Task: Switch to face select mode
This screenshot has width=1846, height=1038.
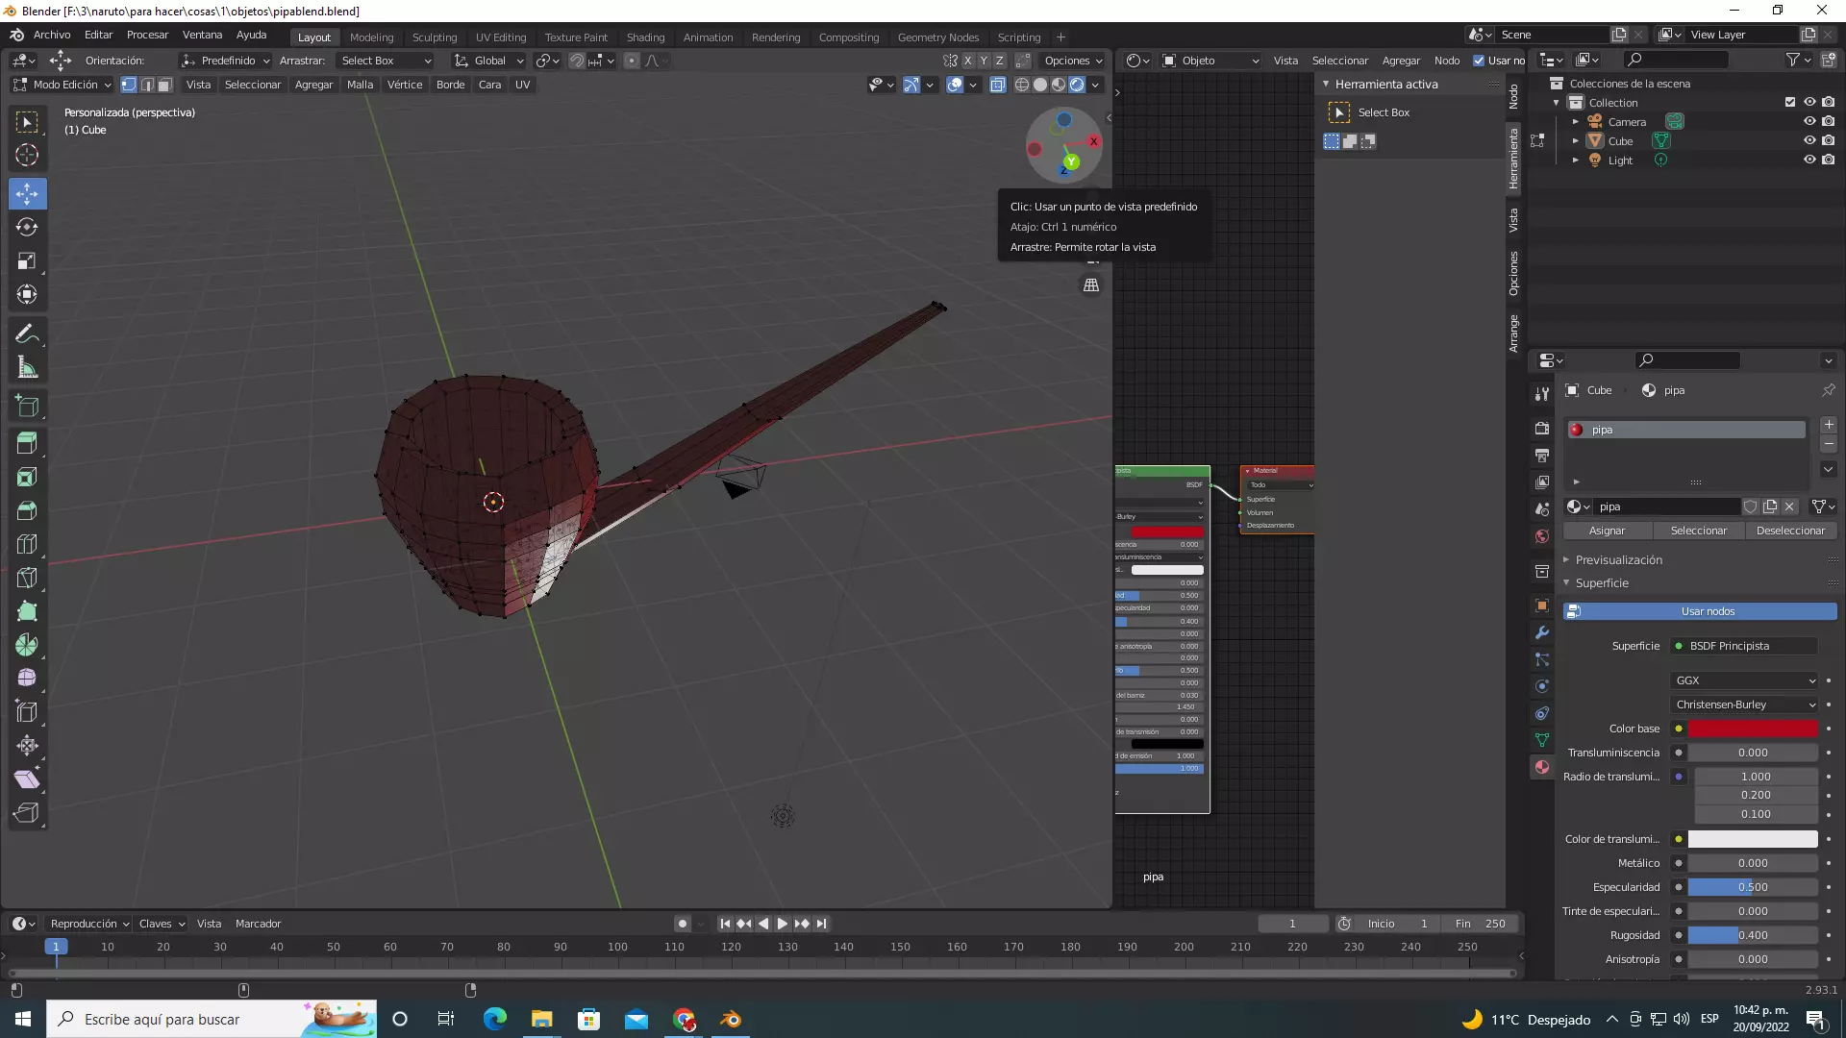Action: click(164, 85)
